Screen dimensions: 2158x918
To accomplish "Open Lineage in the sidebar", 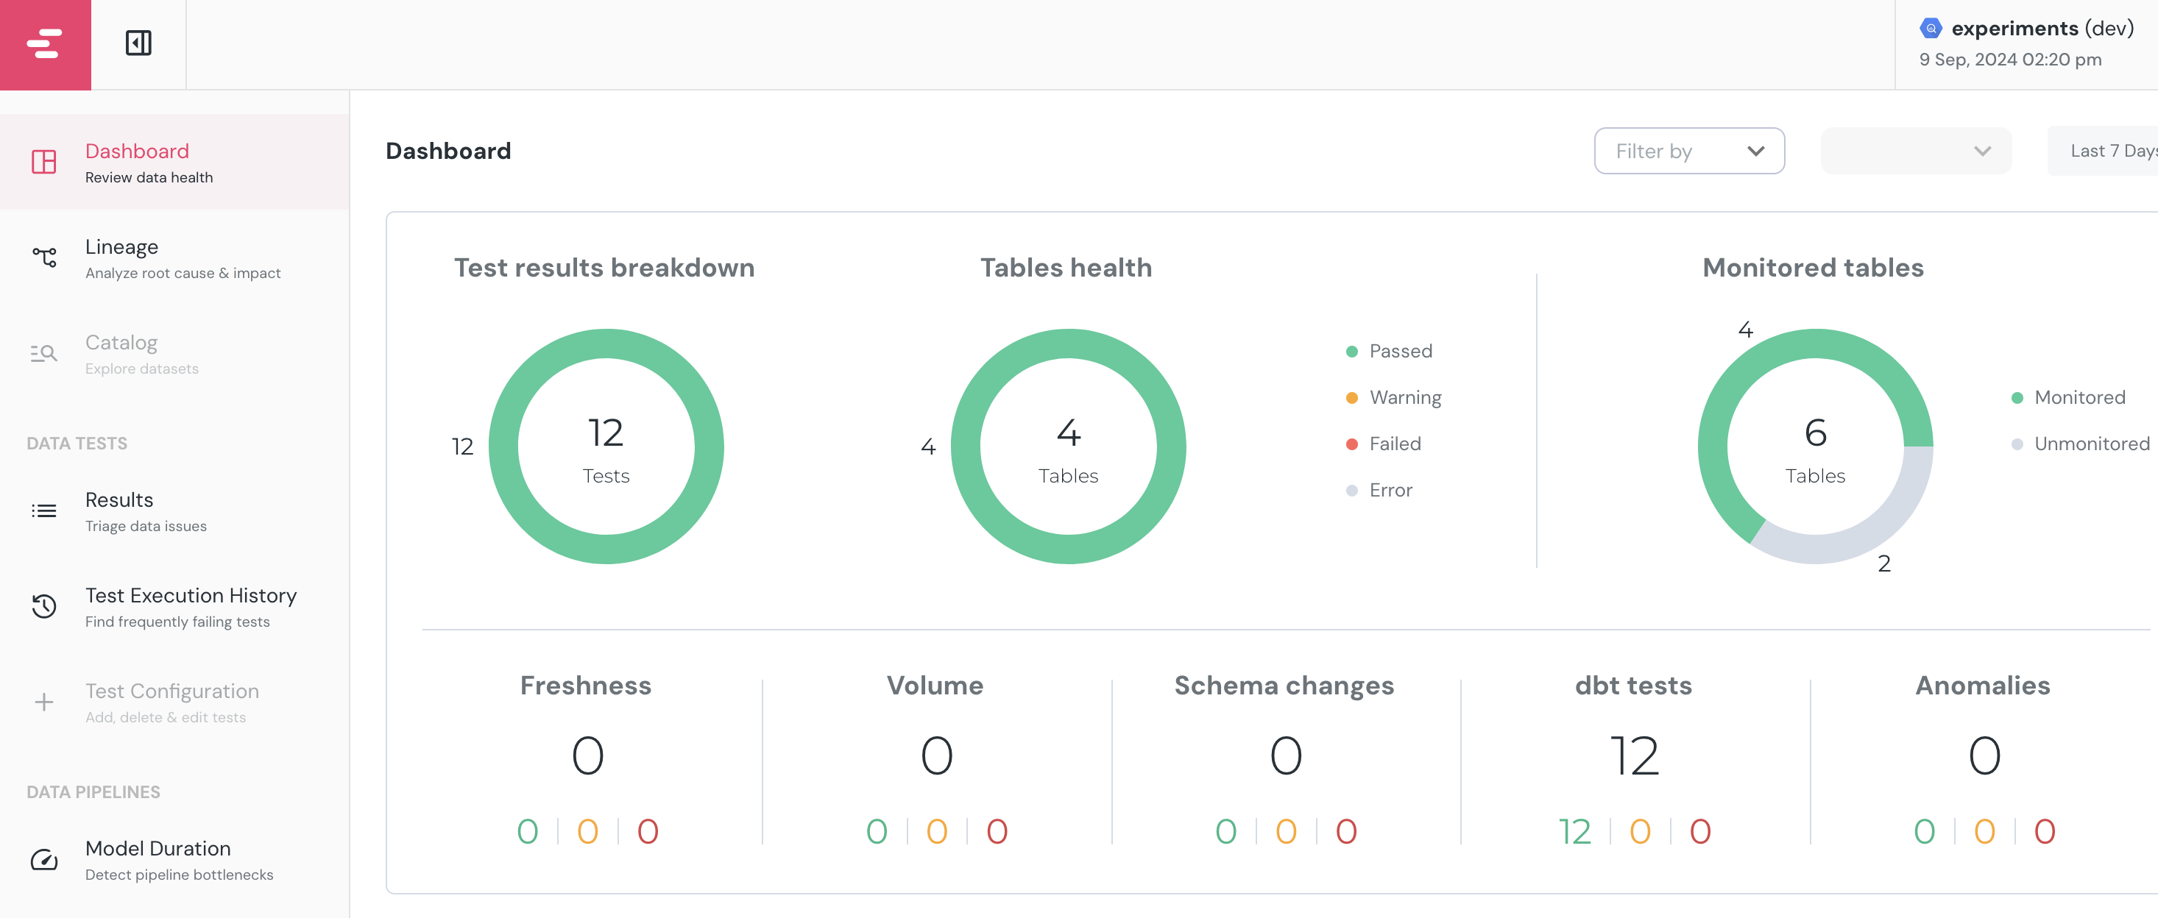I will click(174, 258).
